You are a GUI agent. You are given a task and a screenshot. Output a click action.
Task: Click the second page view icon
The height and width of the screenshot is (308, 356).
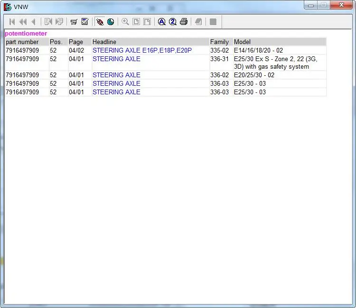147,22
